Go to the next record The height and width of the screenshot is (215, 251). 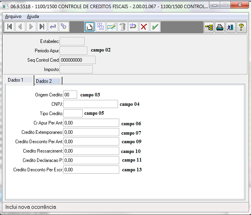click(31, 27)
